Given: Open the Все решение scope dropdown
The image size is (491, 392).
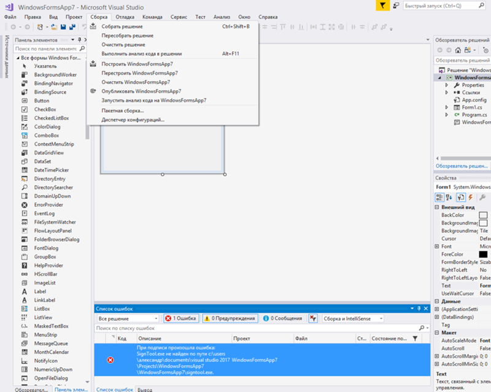Looking at the screenshot, I should pos(128,318).
